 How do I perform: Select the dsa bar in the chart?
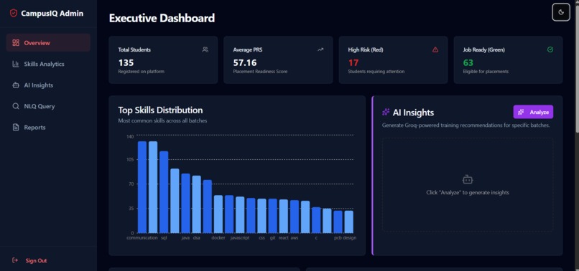tap(196, 204)
